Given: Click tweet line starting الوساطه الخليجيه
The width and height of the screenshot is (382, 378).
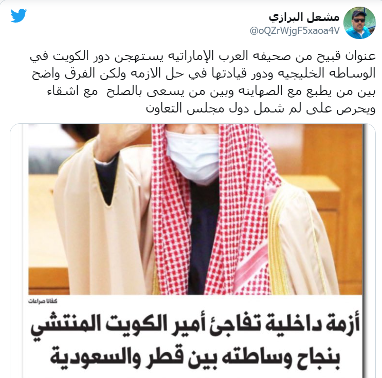Looking at the screenshot, I should (x=204, y=74).
